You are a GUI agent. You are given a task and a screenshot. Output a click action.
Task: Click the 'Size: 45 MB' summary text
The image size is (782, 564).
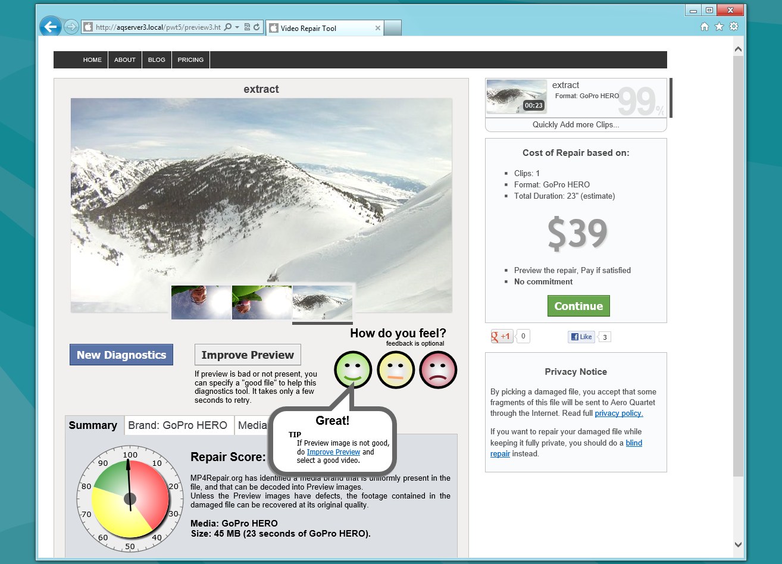pyautogui.click(x=280, y=534)
